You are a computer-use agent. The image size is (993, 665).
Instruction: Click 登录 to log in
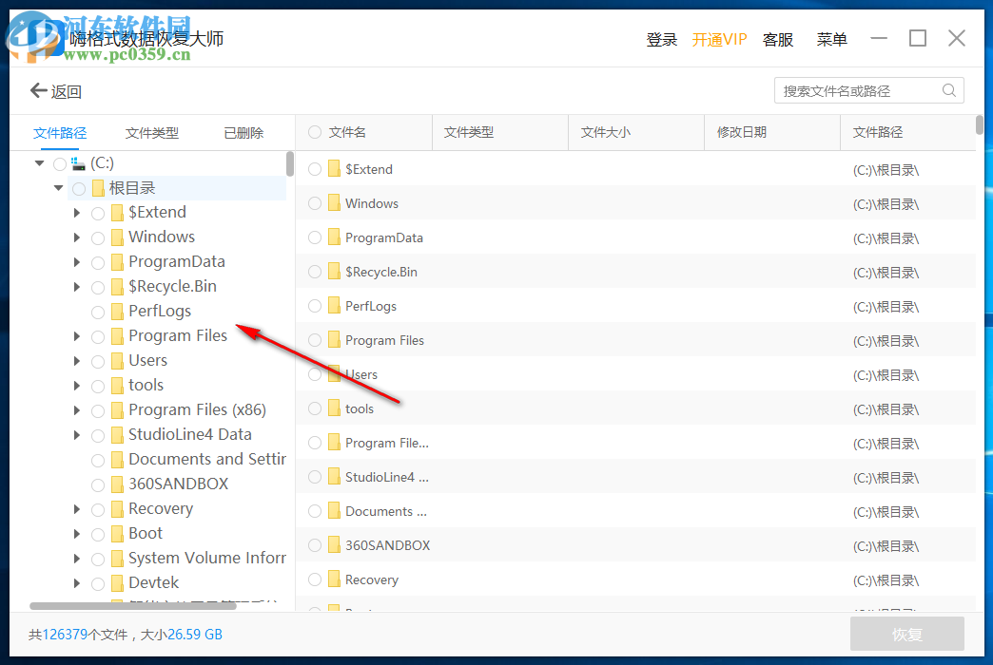coord(662,39)
